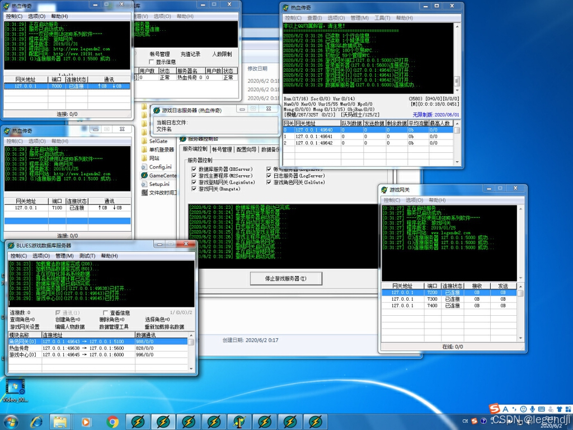Select the 游戏中心[0] module row

pos(98,354)
